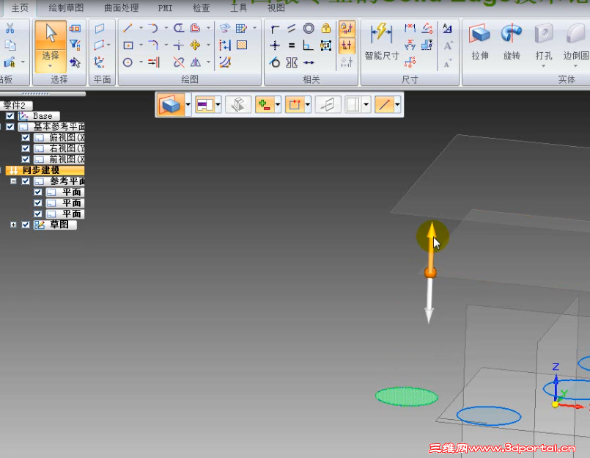The height and width of the screenshot is (458, 590).
Task: Toggle the maintain relationships button
Action: [347, 29]
